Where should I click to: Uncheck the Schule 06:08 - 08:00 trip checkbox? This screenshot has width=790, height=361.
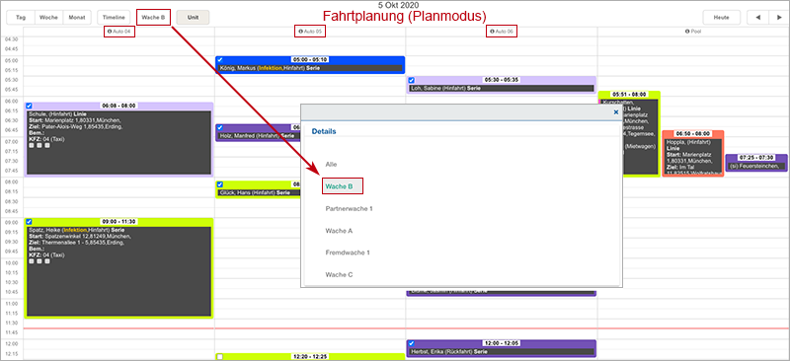(x=29, y=106)
